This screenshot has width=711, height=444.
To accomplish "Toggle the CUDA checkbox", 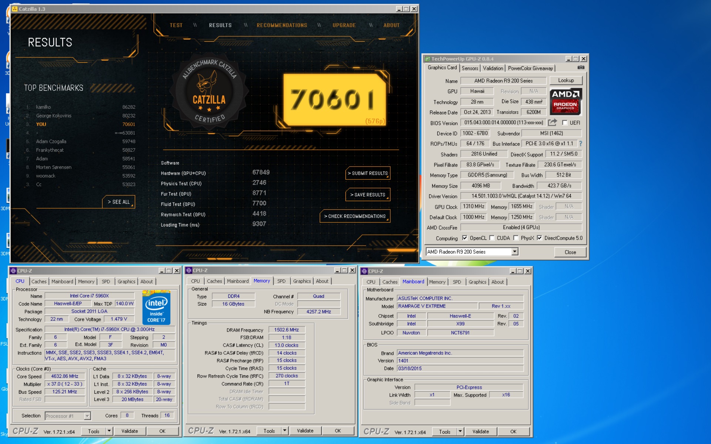I will [492, 238].
